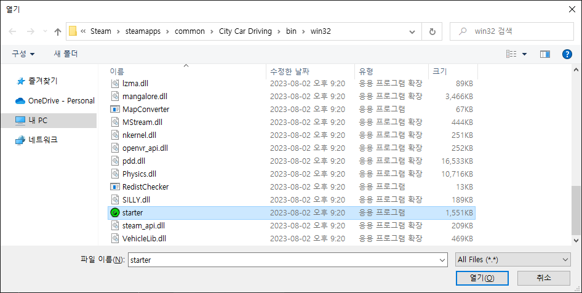
Task: Go back with the left arrow
Action: point(13,31)
